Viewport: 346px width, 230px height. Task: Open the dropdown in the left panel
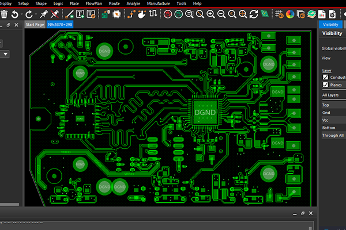point(5,53)
